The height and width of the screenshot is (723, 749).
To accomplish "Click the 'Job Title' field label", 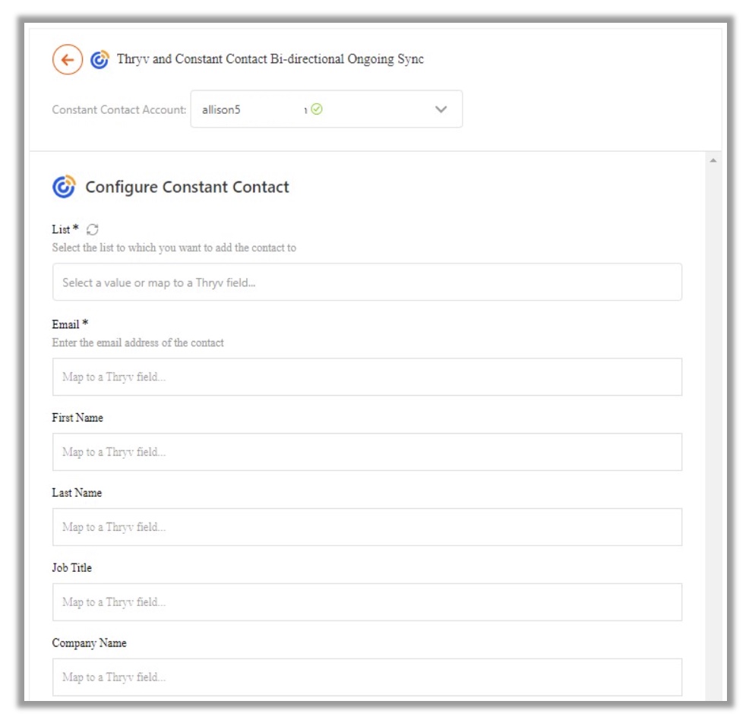I will click(71, 568).
